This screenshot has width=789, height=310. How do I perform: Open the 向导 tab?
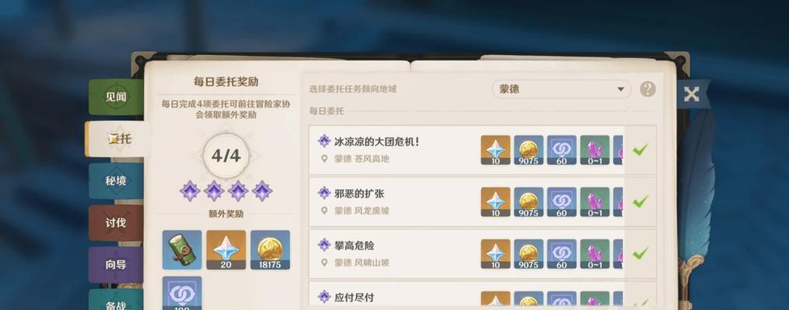(116, 265)
